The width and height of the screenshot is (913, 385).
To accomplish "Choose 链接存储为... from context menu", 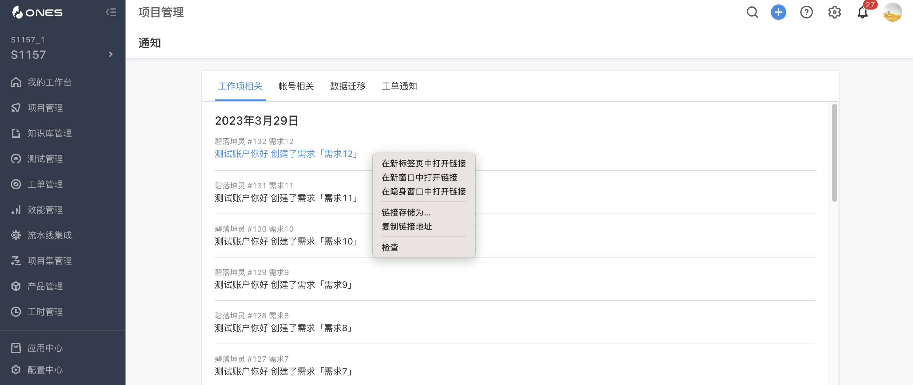I will (x=424, y=212).
